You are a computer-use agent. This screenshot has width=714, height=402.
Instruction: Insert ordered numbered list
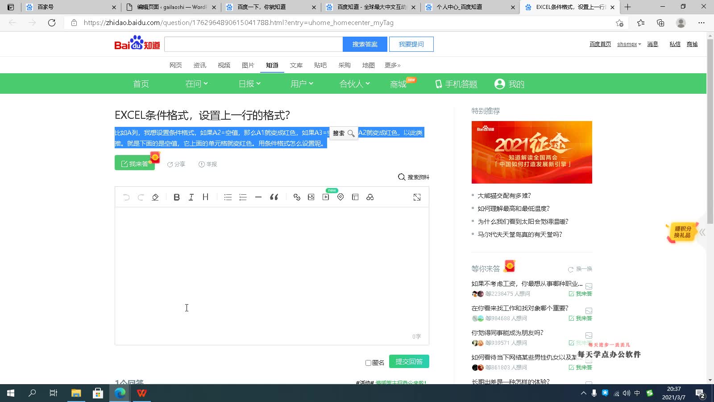tap(243, 197)
